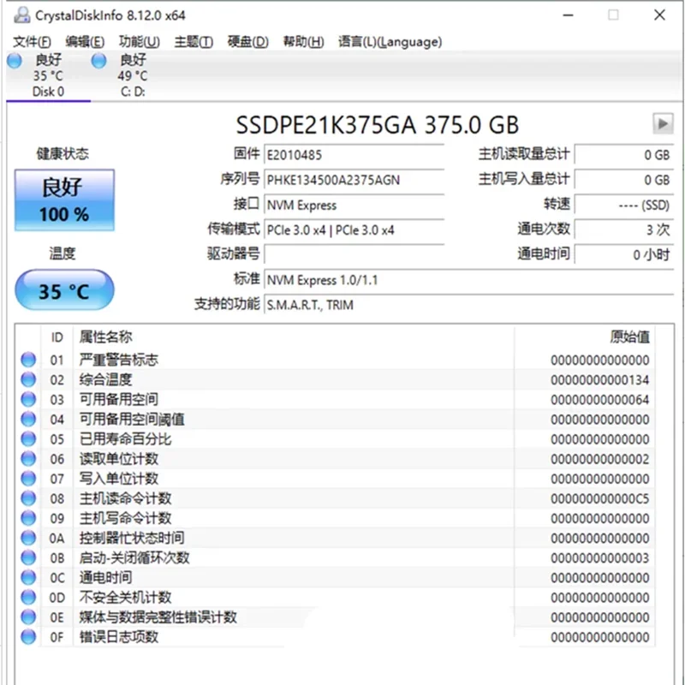The width and height of the screenshot is (685, 685).
Task: Click the 35 °C temperature button
Action: [x=64, y=291]
